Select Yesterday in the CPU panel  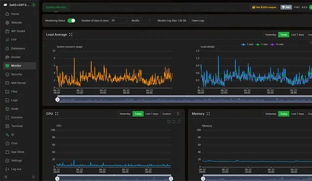[x=125, y=114]
